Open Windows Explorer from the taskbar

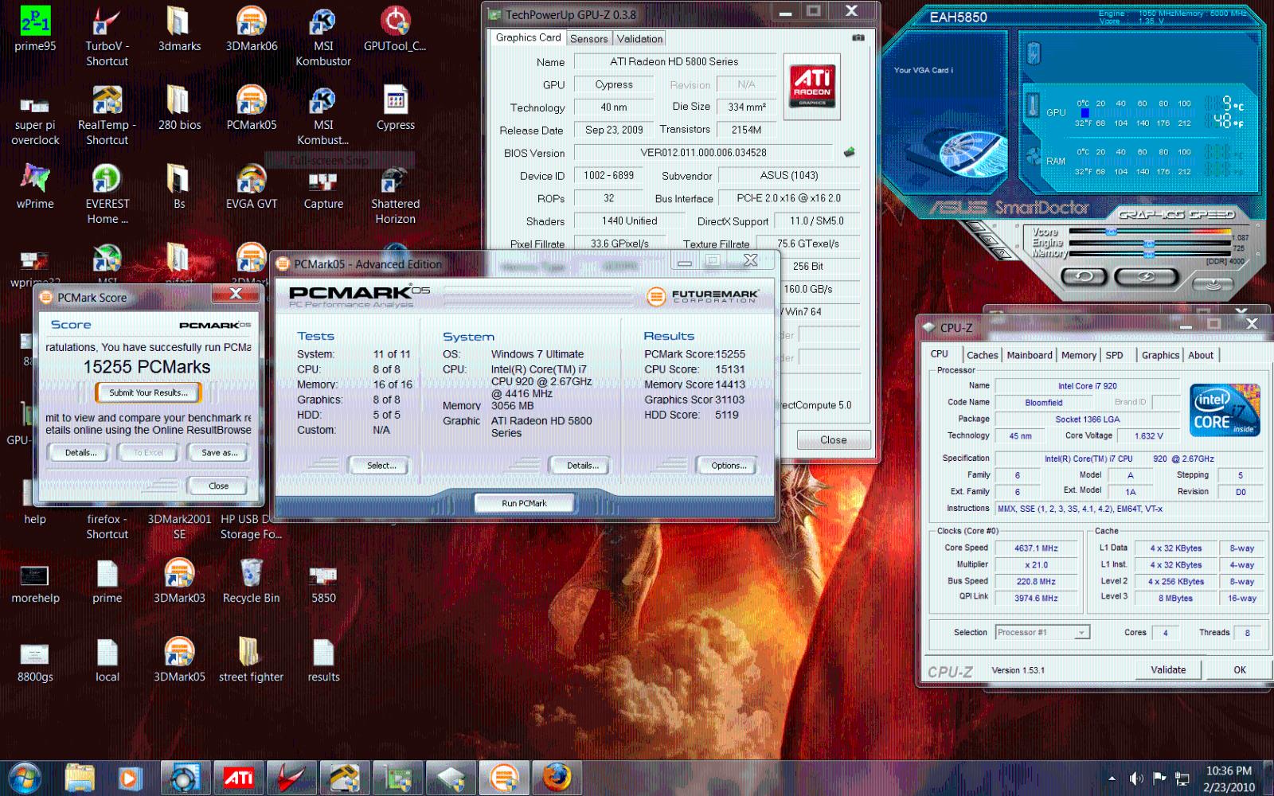coord(79,778)
